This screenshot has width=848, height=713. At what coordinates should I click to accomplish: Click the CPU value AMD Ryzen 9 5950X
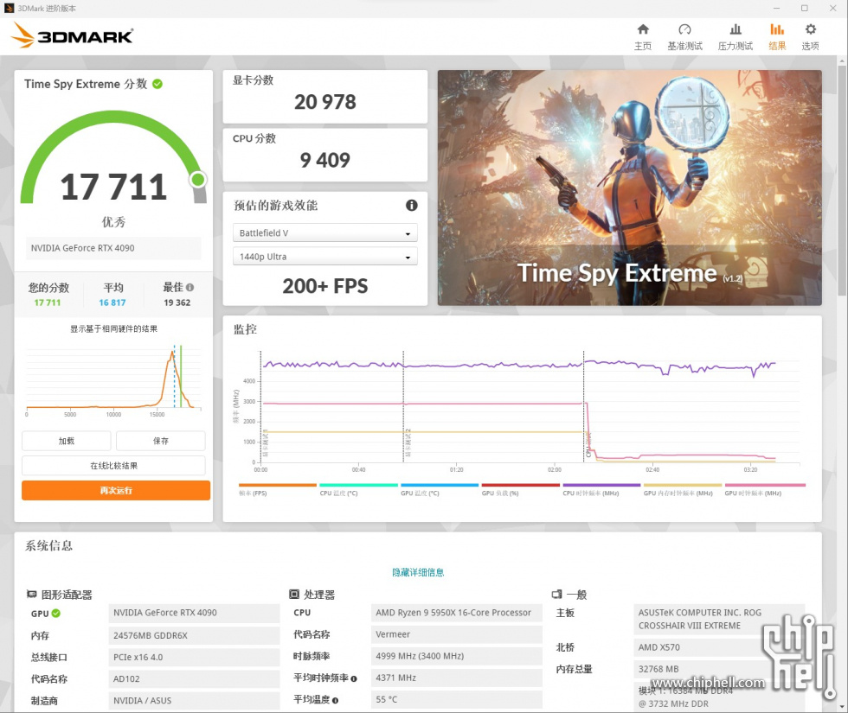click(457, 613)
